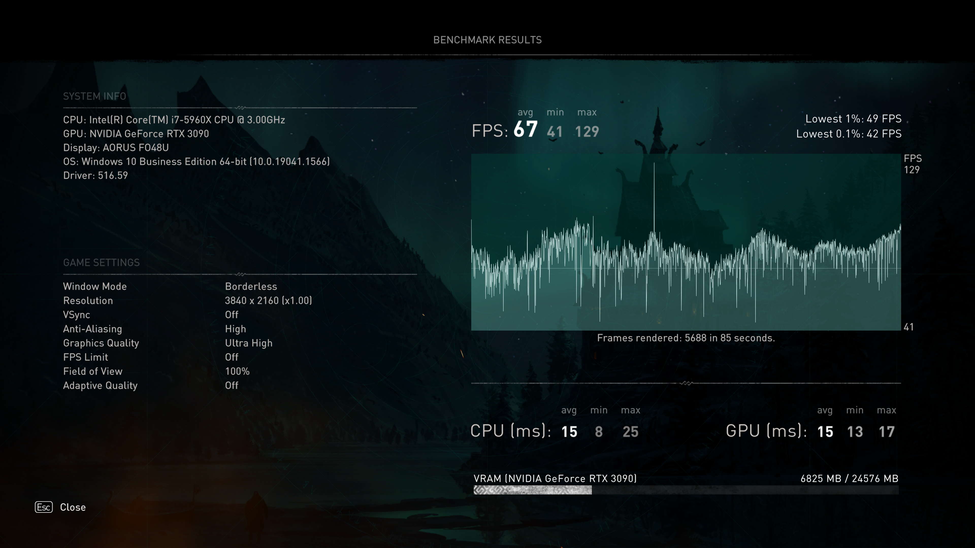This screenshot has height=548, width=975.
Task: Click the Window Mode Borderless value
Action: pyautogui.click(x=251, y=286)
